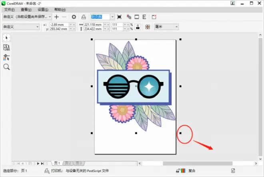Switch to full screen preview icon

pyautogui.click(x=119, y=17)
